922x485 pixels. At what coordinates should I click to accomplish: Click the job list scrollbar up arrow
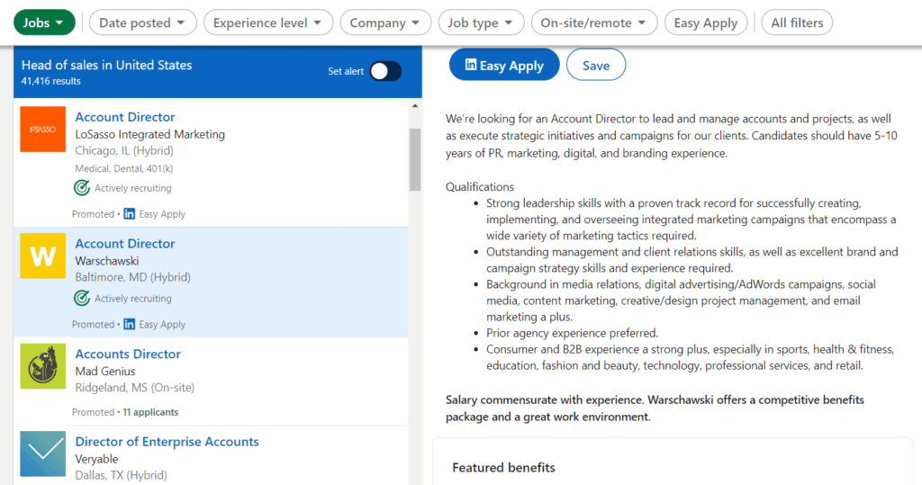415,106
